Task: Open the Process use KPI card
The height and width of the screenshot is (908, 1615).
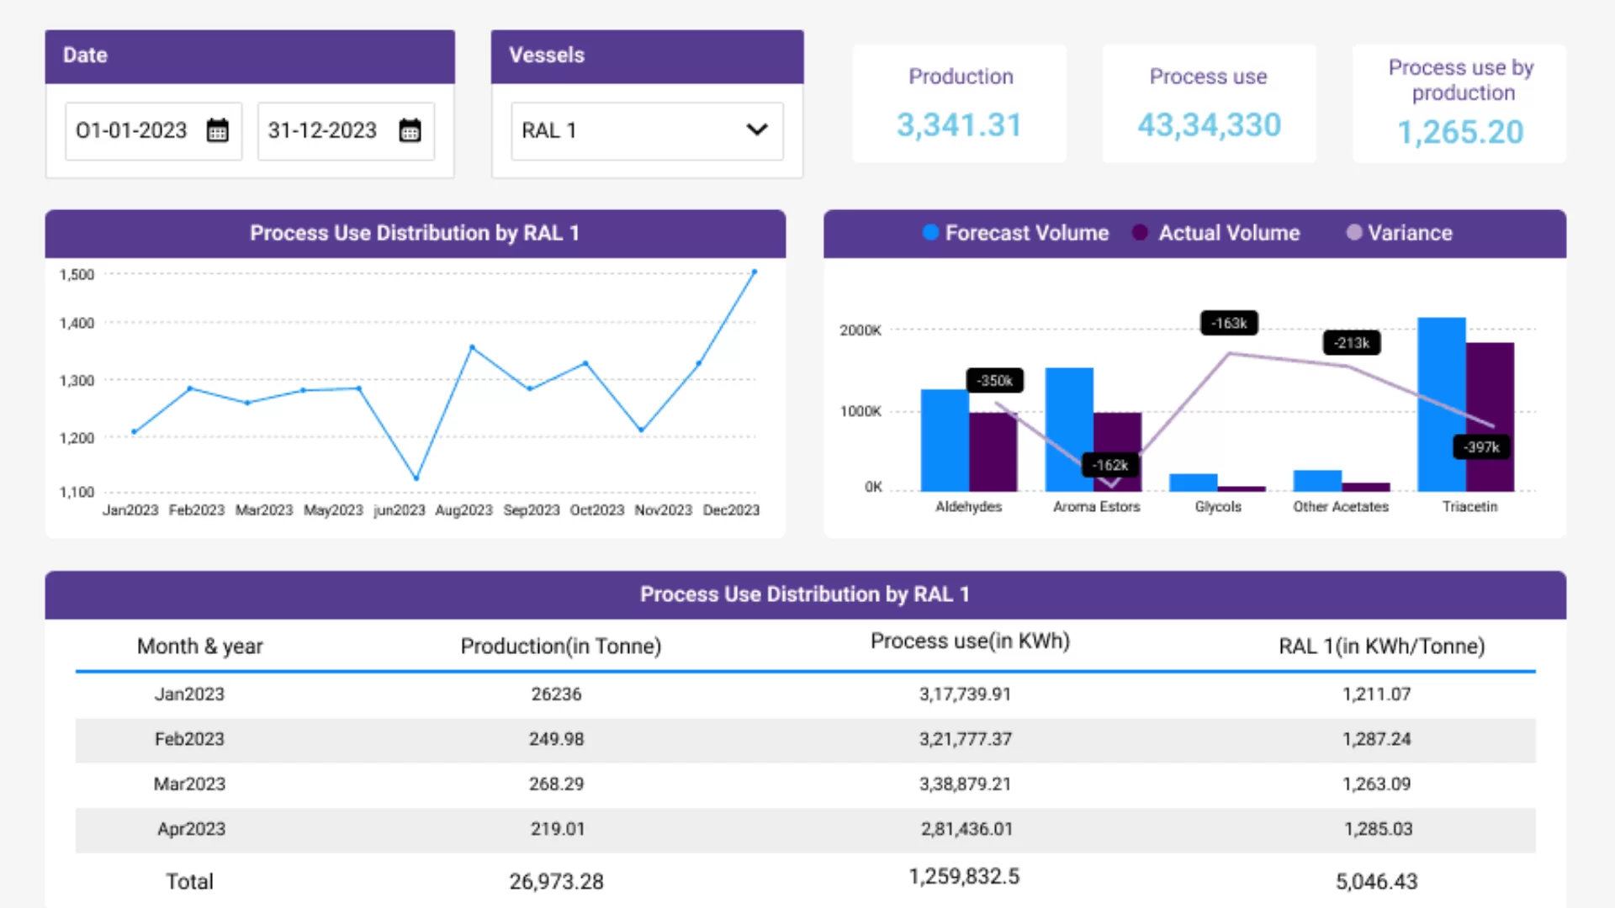Action: click(1209, 103)
